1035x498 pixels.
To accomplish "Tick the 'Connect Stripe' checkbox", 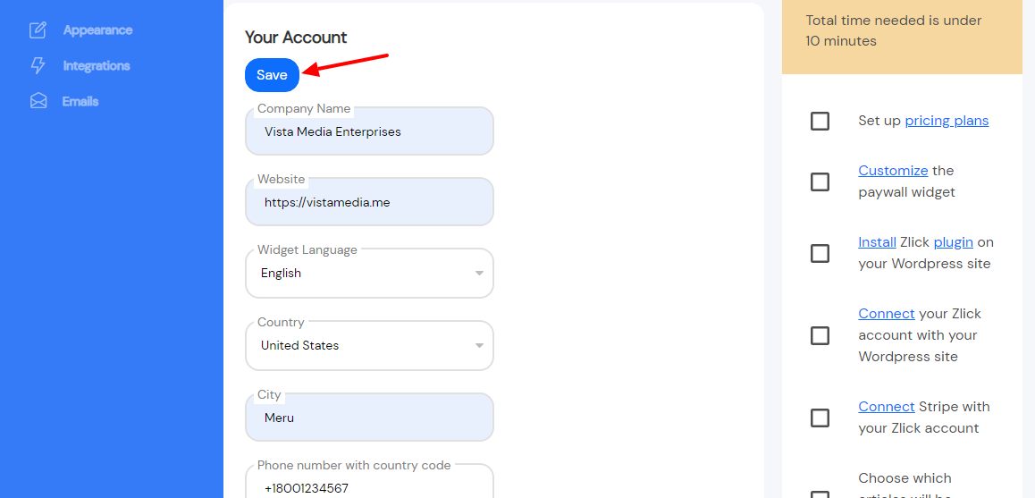I will click(820, 418).
